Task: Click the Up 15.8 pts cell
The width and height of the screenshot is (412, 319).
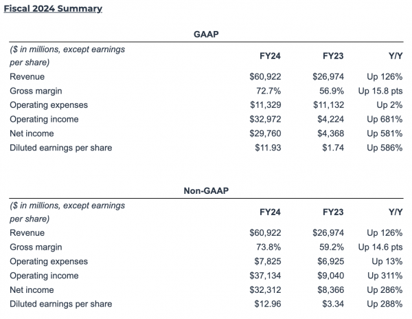Action: tap(380, 91)
